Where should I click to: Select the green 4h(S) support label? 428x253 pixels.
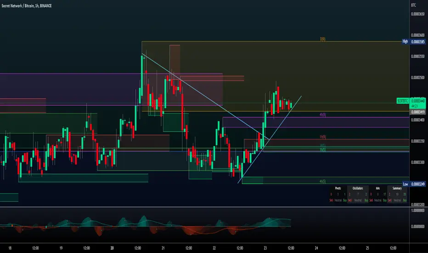(x=323, y=181)
